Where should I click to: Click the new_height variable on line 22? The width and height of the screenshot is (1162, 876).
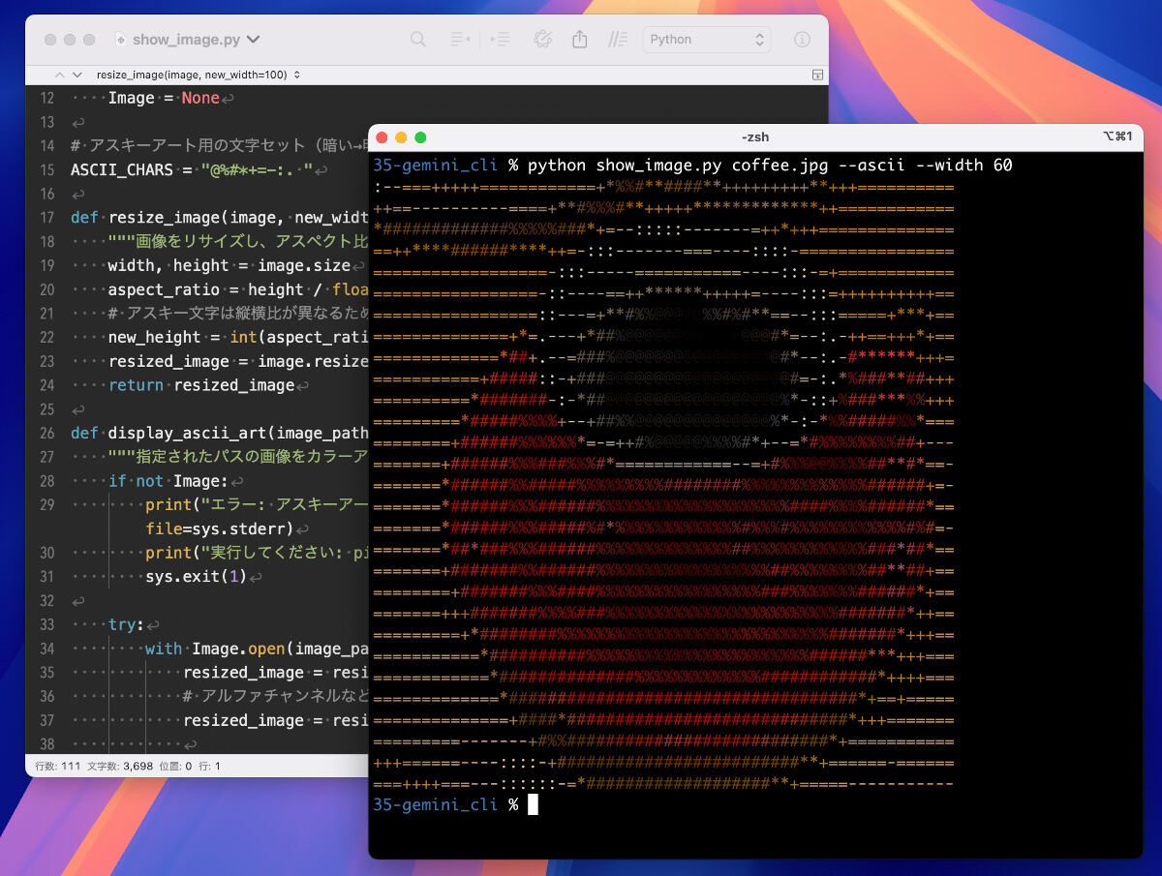tap(155, 337)
